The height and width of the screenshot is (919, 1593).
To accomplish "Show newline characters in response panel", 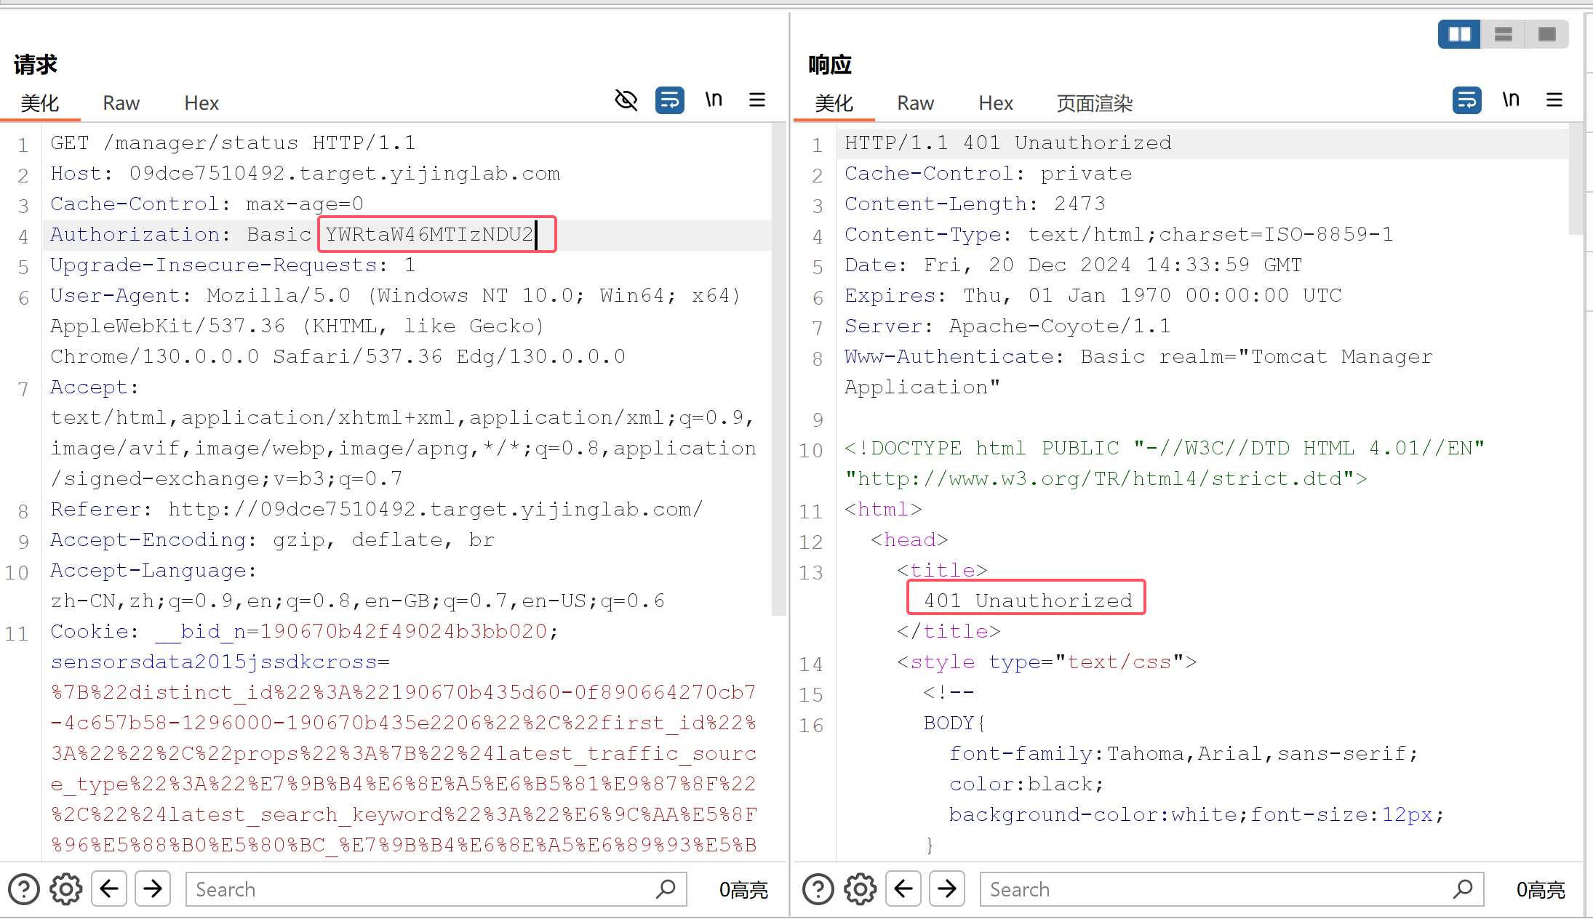I will [x=1511, y=100].
